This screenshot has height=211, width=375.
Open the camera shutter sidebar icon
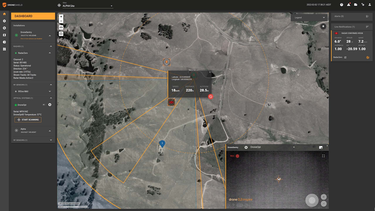[4, 28]
